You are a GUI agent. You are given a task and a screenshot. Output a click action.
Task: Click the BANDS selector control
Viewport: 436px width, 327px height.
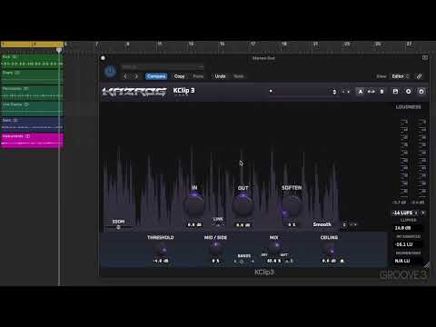coord(244,262)
